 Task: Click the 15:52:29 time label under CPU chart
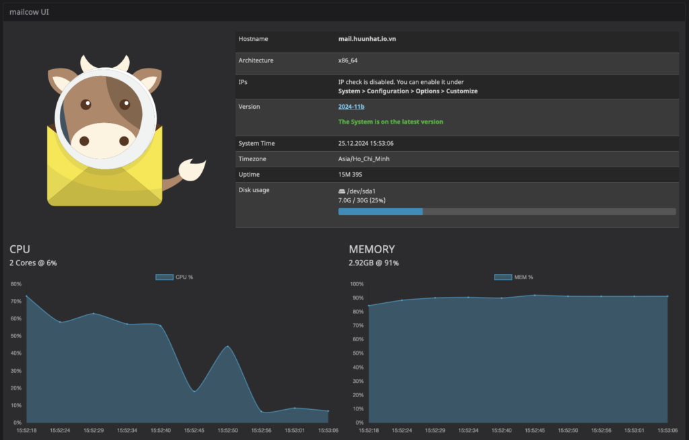click(x=94, y=431)
